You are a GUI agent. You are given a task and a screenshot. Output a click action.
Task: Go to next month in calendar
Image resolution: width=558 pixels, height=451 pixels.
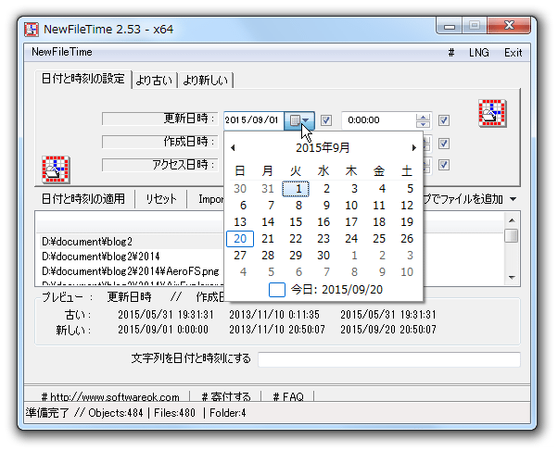click(414, 147)
